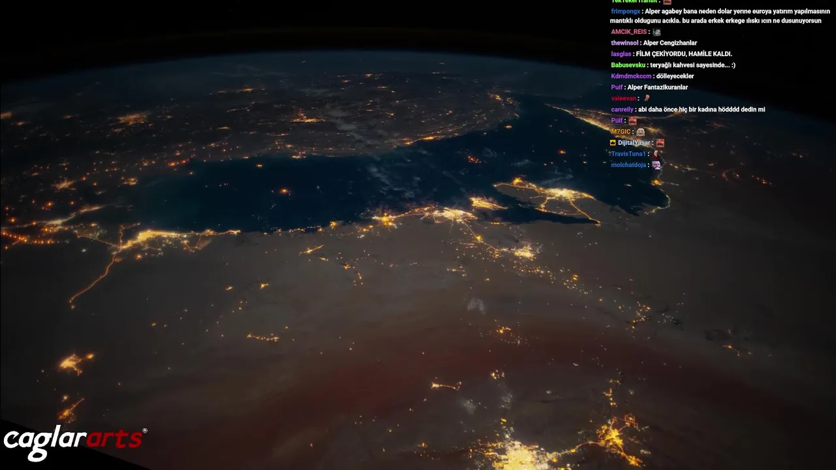Select the username TravisTuna1 in chat
Viewport: 836px width, 470px height.
pos(628,154)
